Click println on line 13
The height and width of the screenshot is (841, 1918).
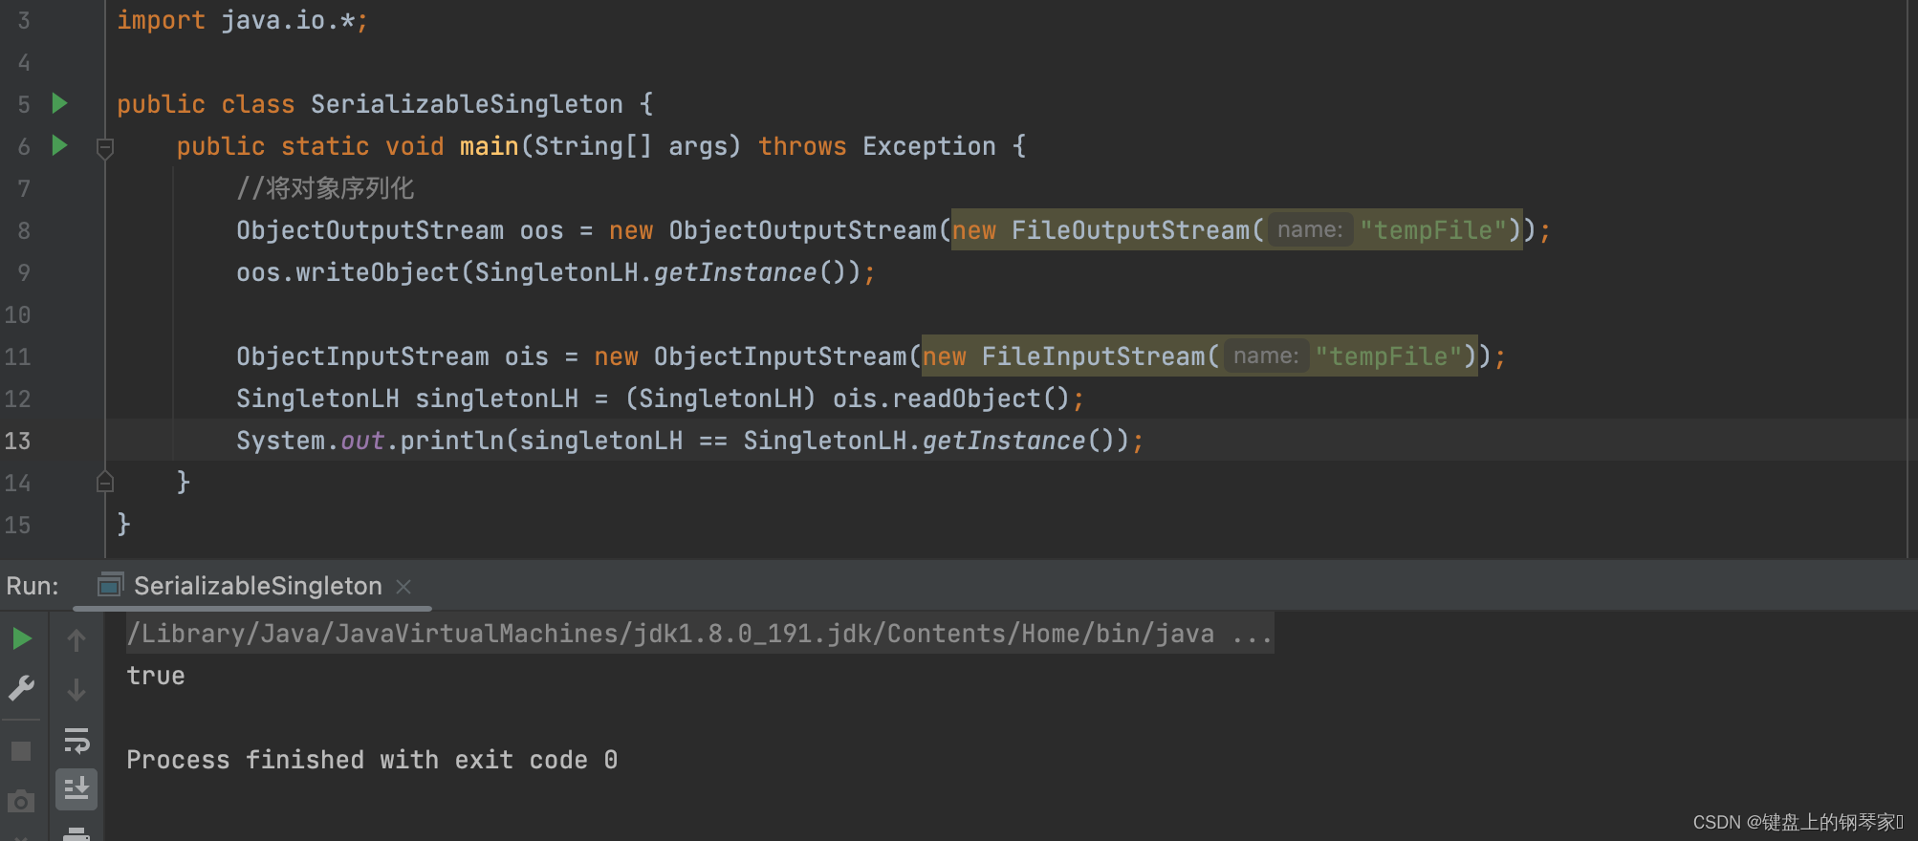pos(451,441)
